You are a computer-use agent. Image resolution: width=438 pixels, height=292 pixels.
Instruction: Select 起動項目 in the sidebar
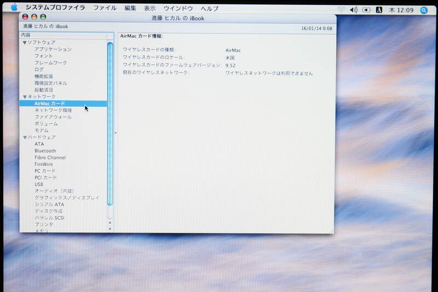44,90
